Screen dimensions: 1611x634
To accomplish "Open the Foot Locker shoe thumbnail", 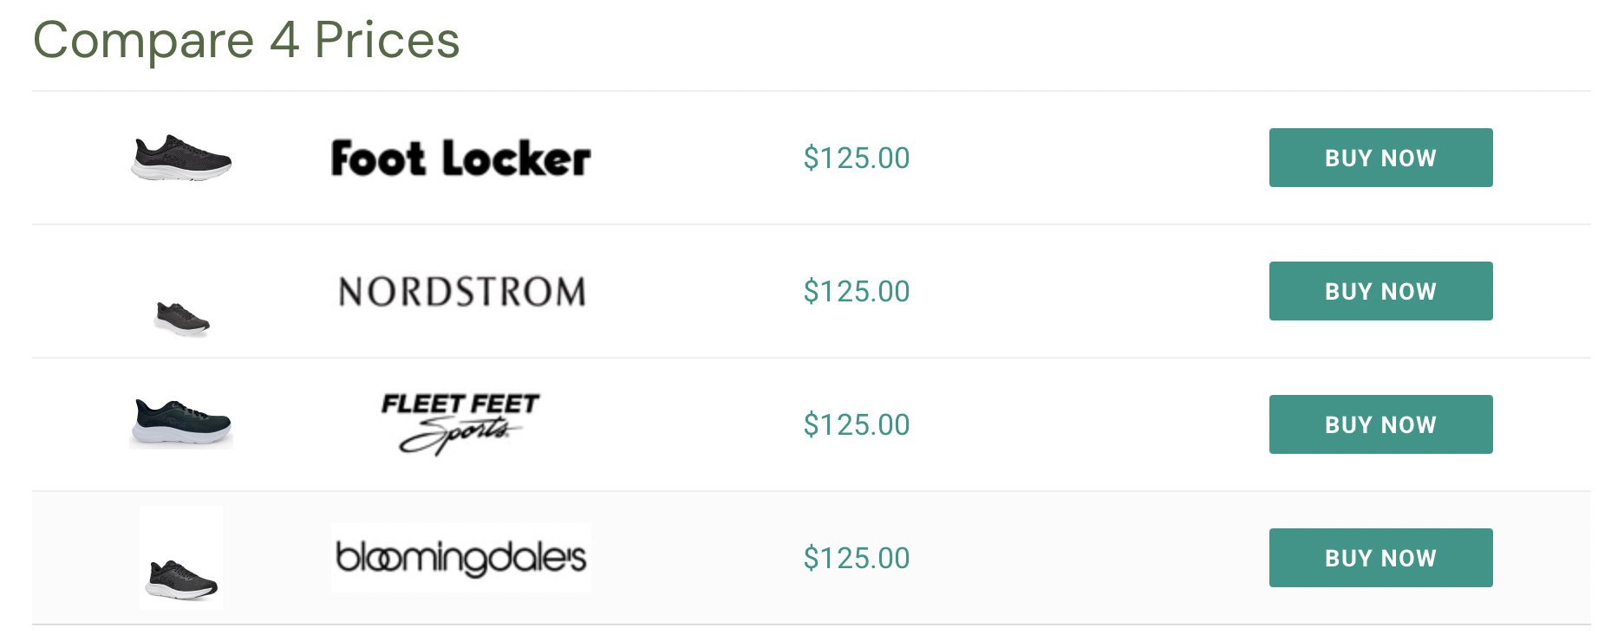I will click(x=181, y=158).
